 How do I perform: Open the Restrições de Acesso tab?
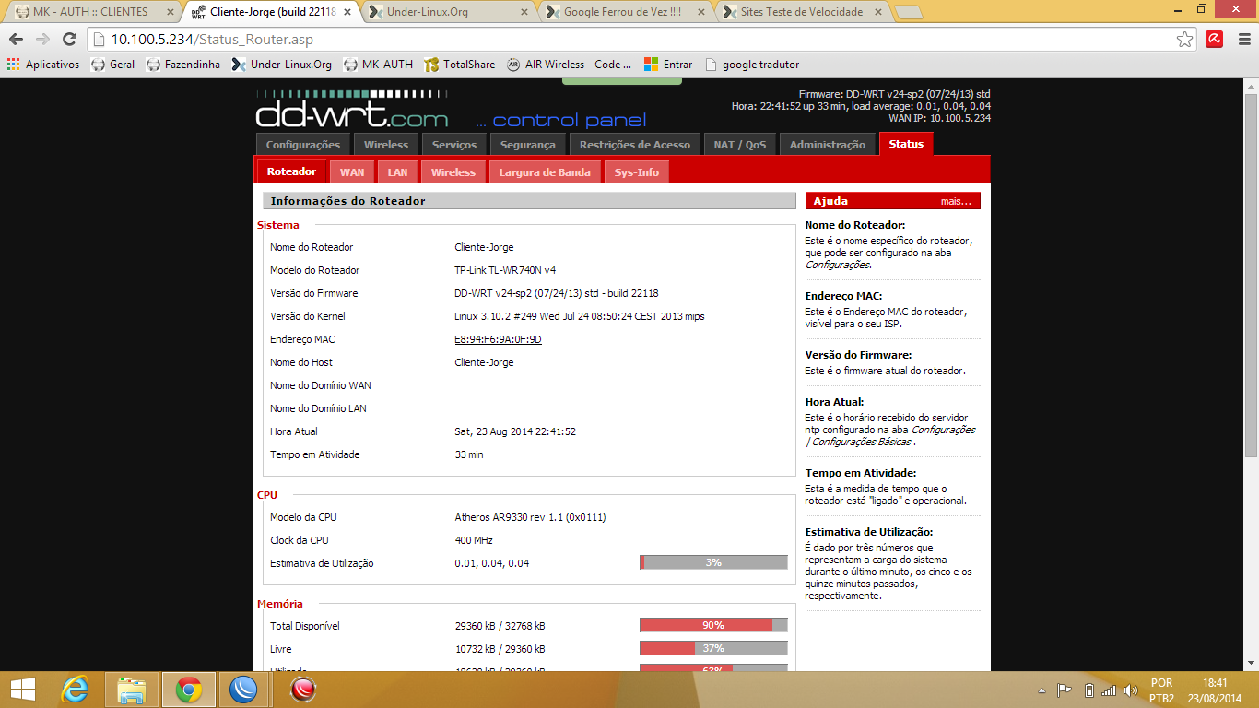point(635,145)
